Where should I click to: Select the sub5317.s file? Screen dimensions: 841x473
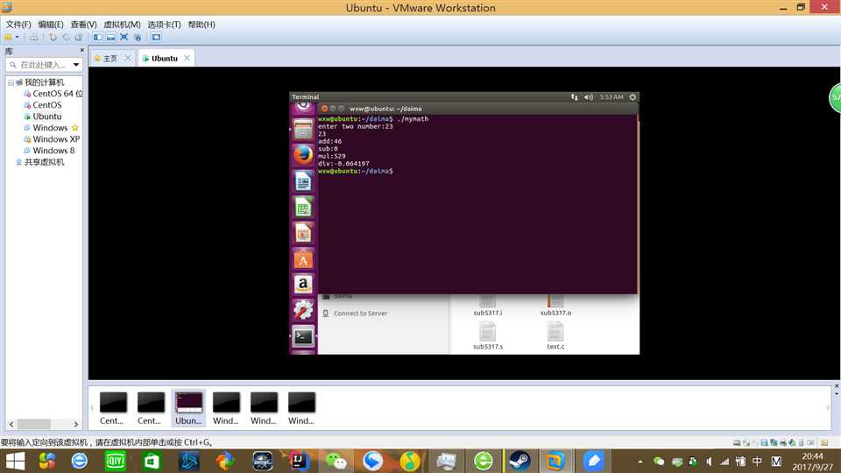click(488, 335)
